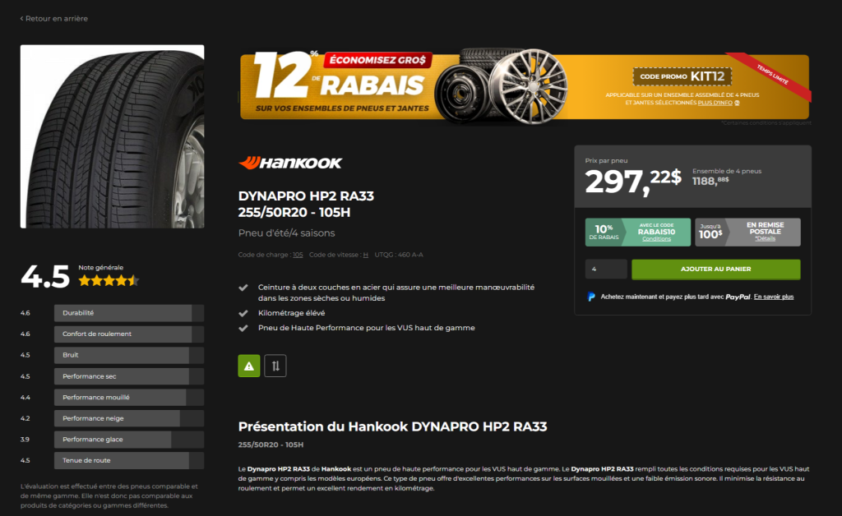Click the Code de vitesse H link
842x516 pixels.
pos(365,255)
